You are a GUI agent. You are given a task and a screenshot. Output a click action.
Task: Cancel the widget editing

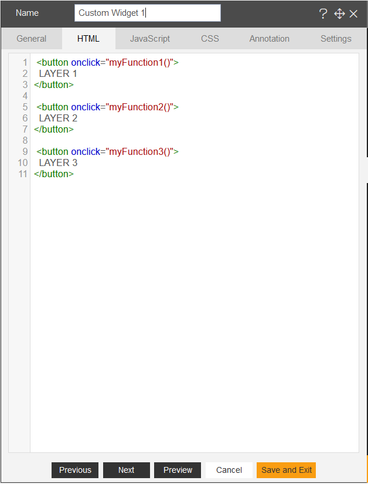(x=229, y=470)
